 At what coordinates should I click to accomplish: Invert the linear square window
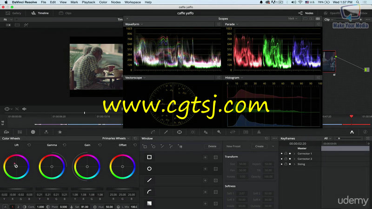click(x=206, y=157)
